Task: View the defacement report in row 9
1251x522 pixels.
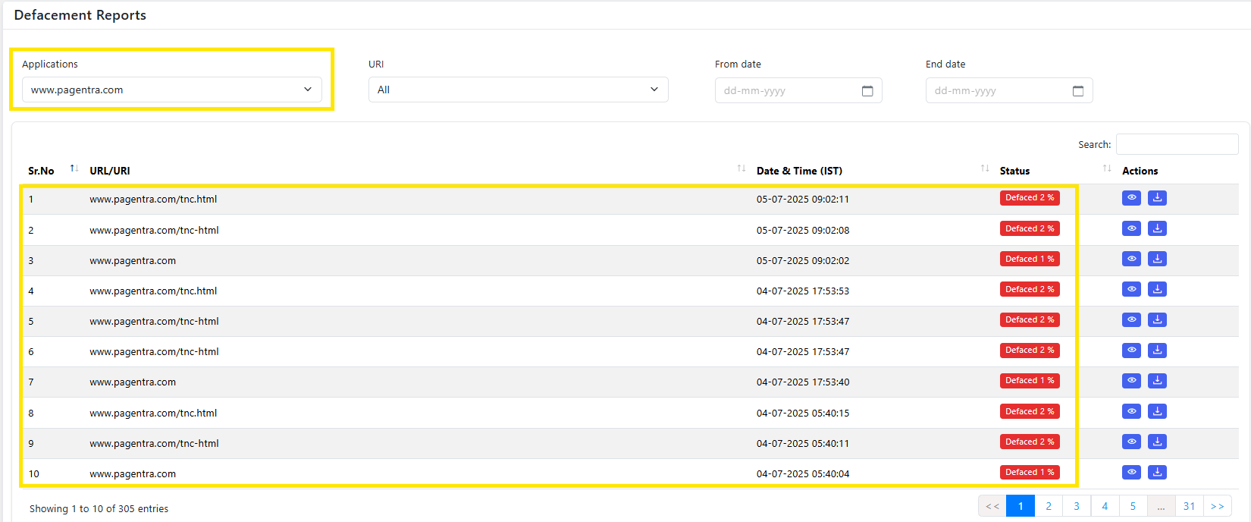Action: pos(1131,442)
